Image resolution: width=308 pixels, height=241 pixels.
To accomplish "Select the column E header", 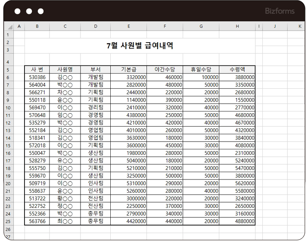I will pyautogui.click(x=128, y=26).
